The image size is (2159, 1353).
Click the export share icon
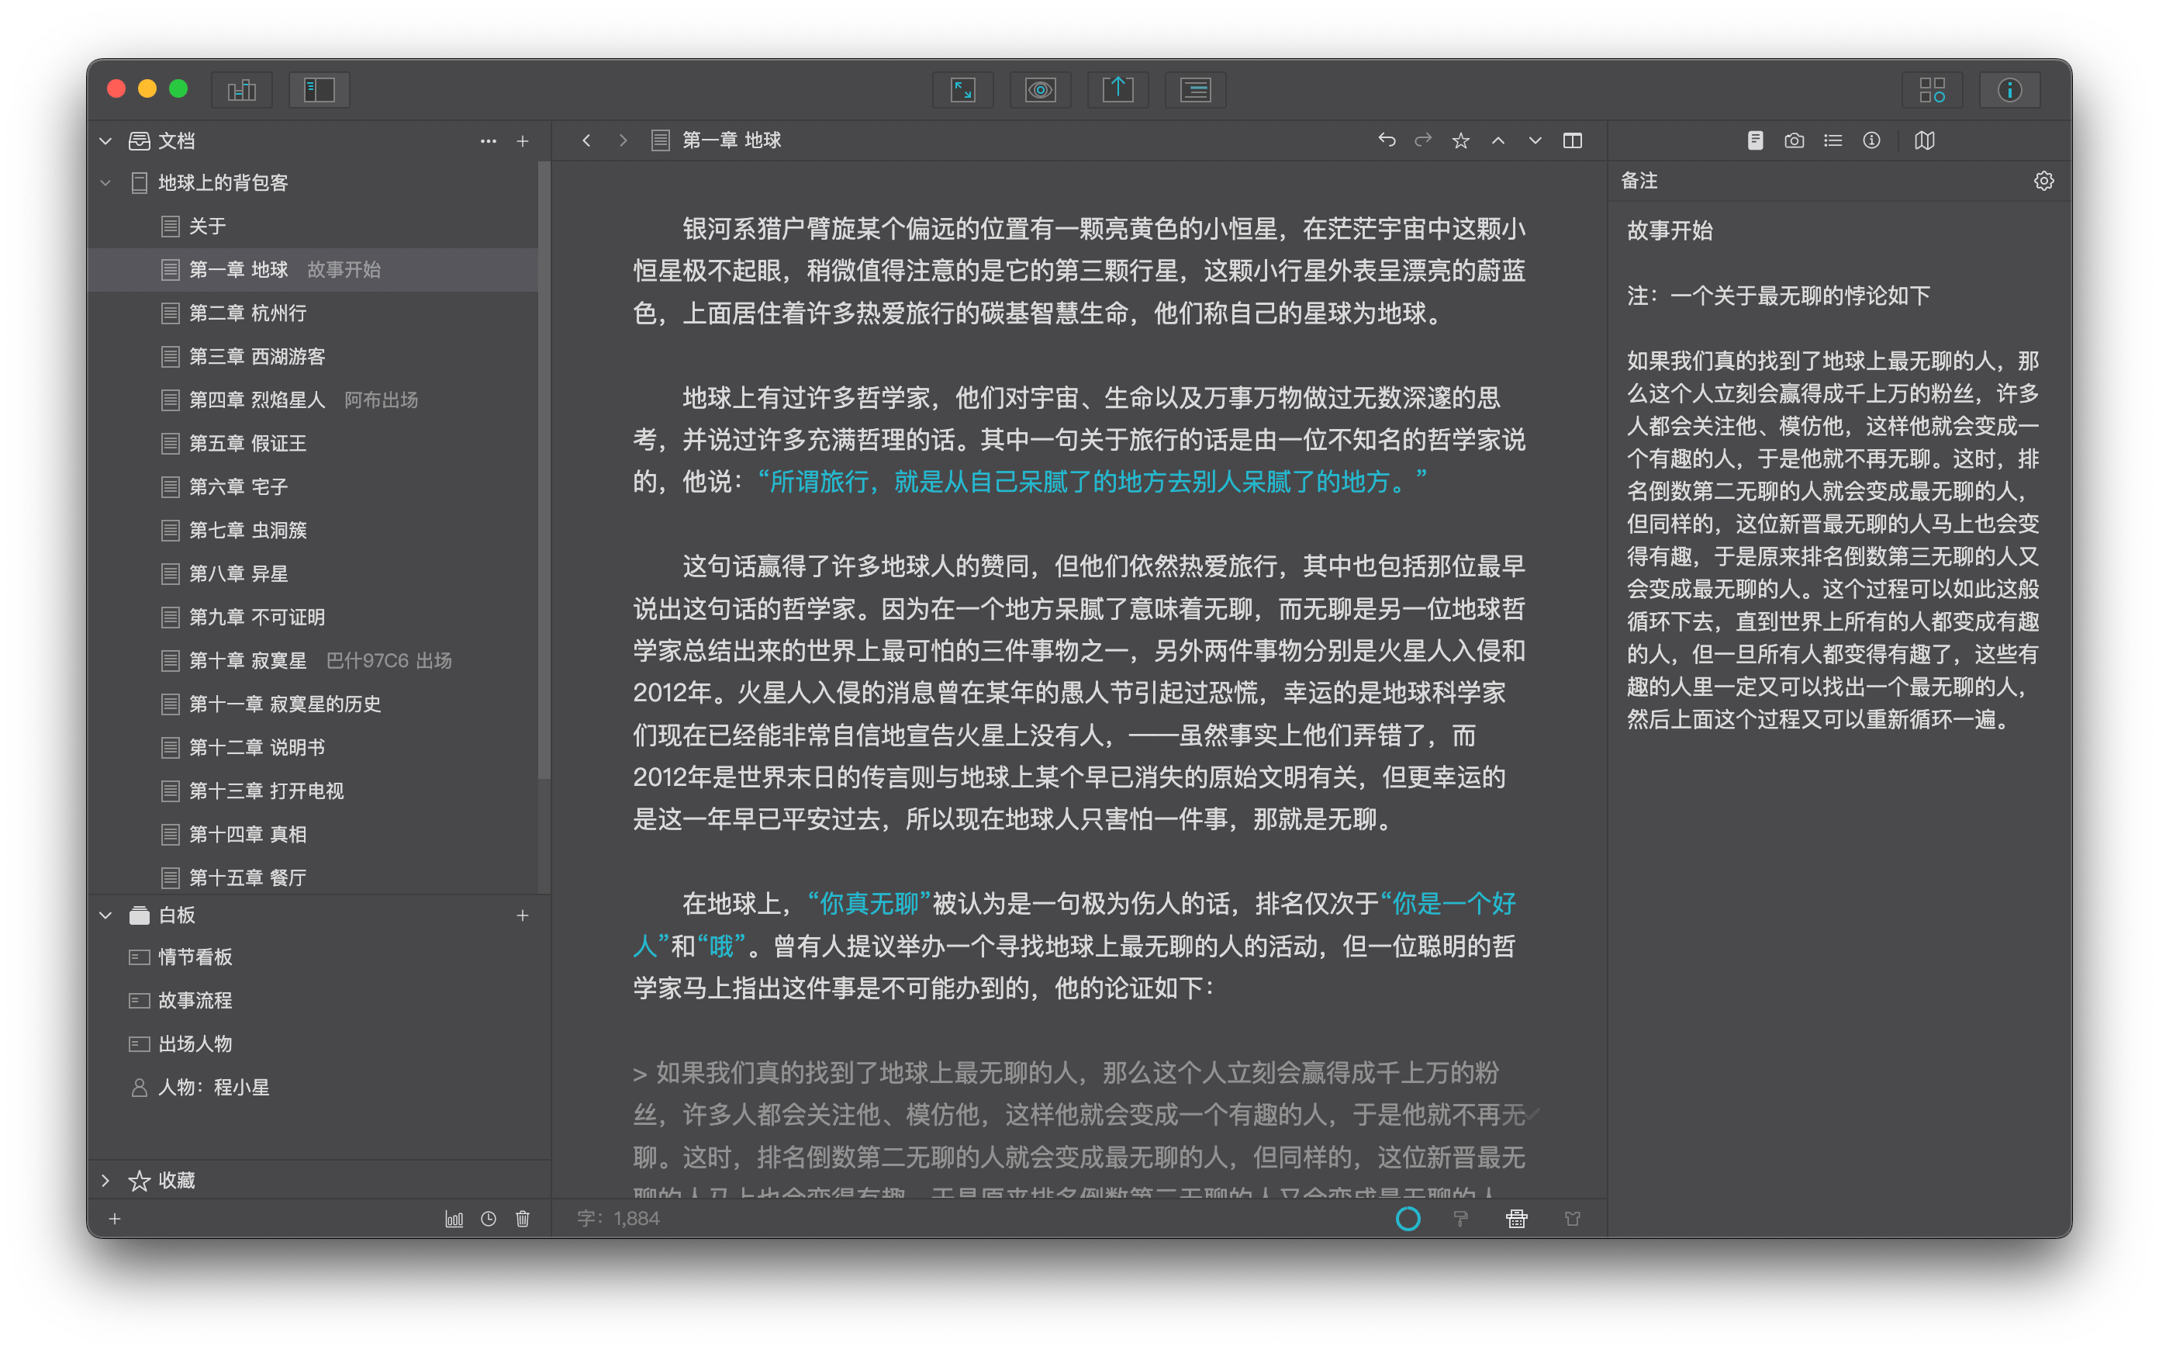1118,89
